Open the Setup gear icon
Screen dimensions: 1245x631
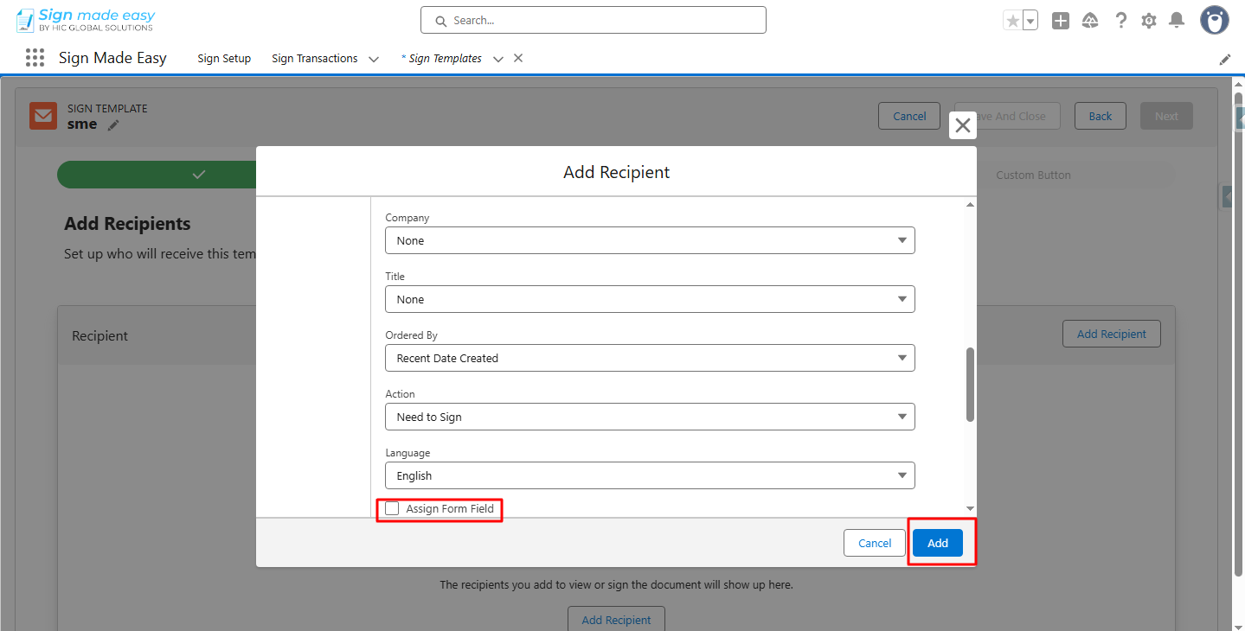(1148, 20)
